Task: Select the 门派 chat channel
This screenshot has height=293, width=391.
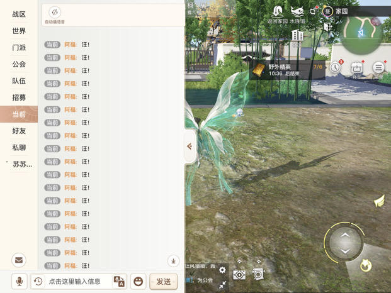Action: pos(19,48)
